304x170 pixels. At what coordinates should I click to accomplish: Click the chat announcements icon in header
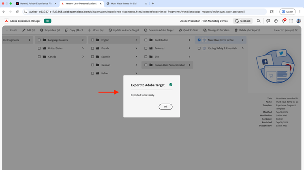pos(268,21)
